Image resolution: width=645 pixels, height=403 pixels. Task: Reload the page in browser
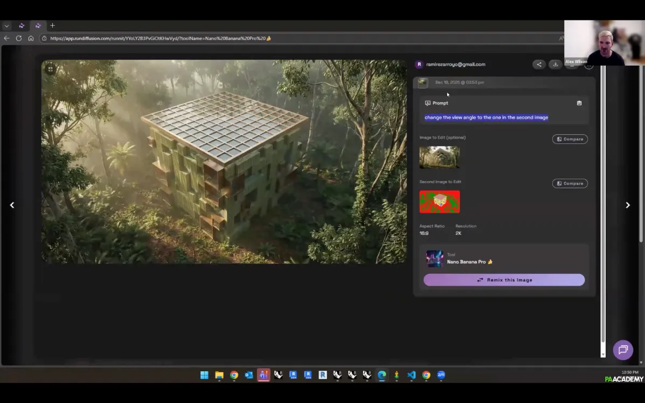pyautogui.click(x=19, y=38)
